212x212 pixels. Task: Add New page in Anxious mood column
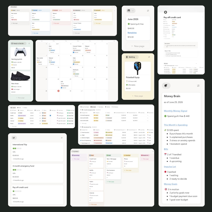56,23
